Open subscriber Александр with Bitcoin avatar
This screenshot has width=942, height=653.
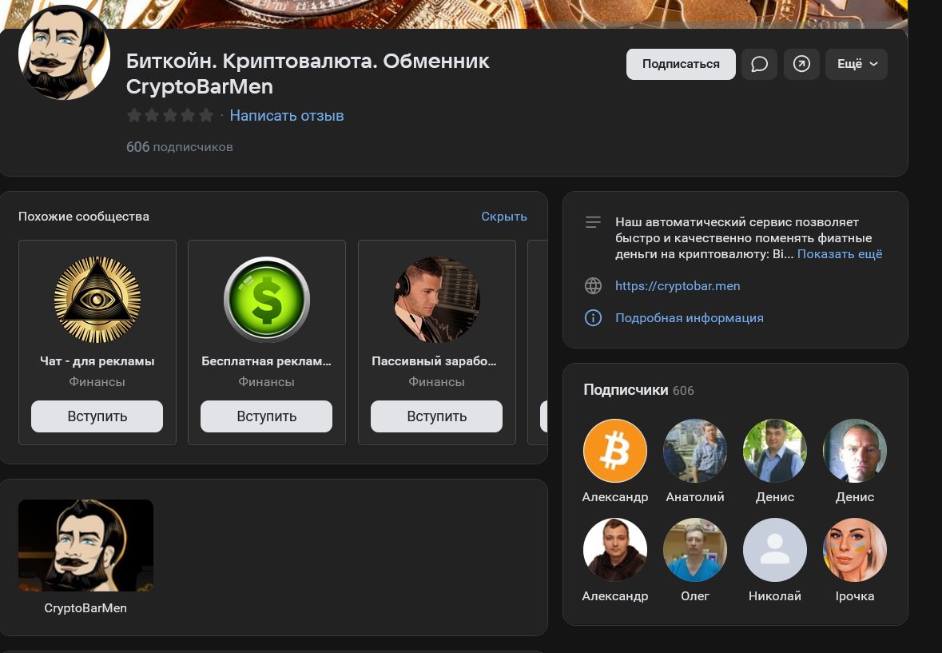tap(615, 451)
